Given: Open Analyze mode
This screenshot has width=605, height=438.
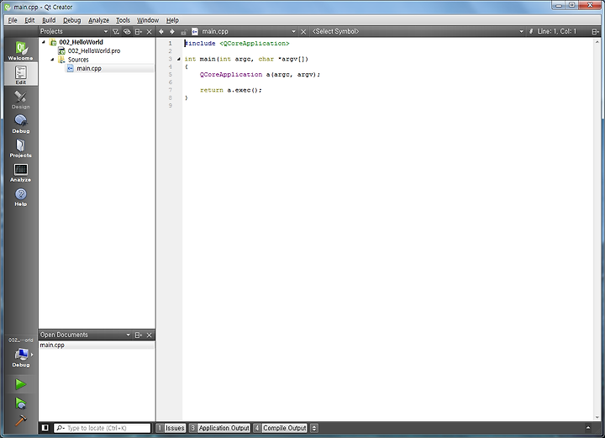Looking at the screenshot, I should [21, 172].
